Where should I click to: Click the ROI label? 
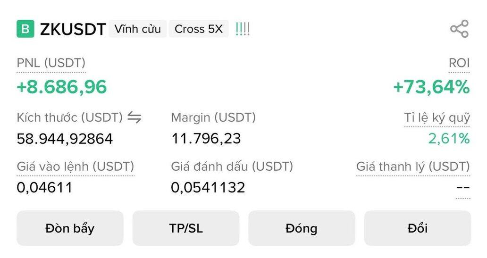459,63
